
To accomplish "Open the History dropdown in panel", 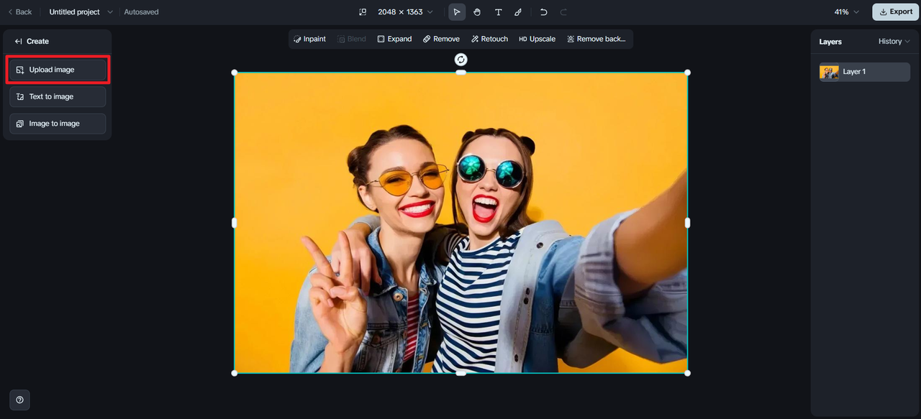I will click(894, 42).
